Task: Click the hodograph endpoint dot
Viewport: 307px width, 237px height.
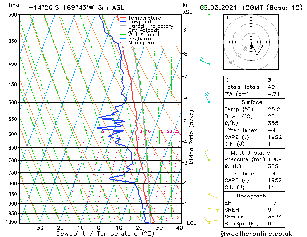Action: pos(262,46)
